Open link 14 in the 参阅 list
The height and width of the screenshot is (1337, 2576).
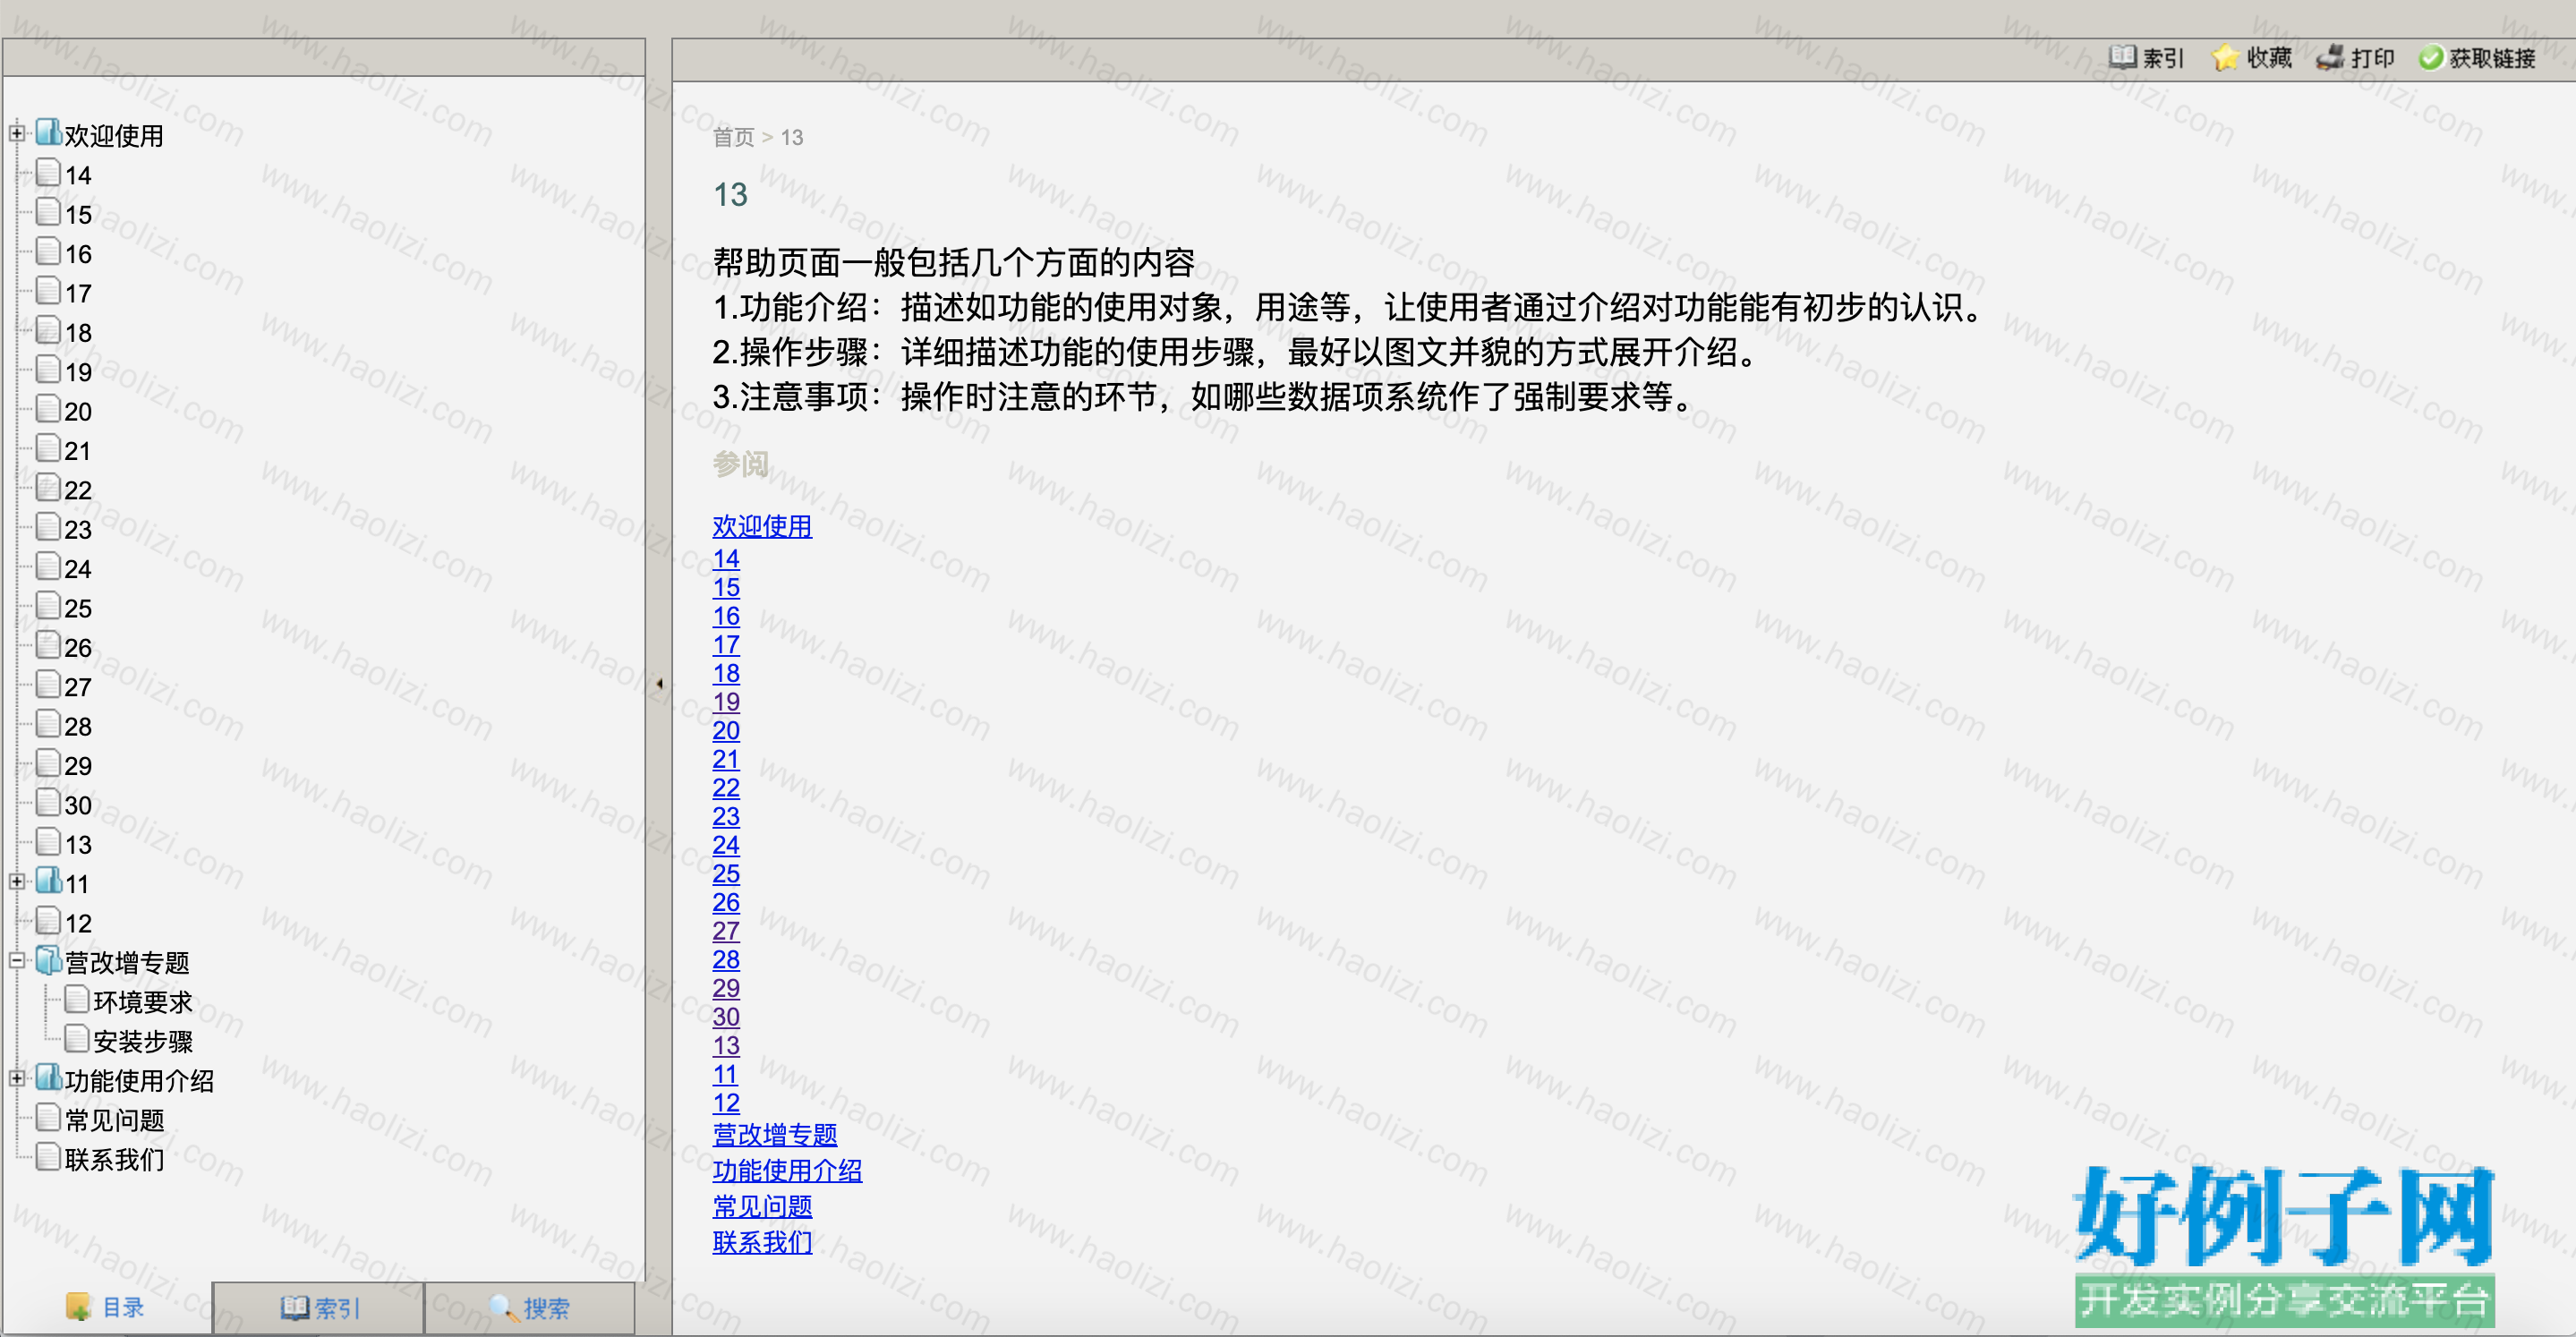pos(726,558)
